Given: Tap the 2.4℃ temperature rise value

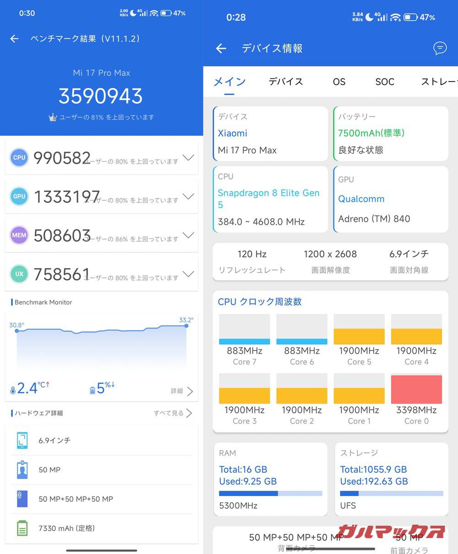Looking at the screenshot, I should click(x=33, y=388).
